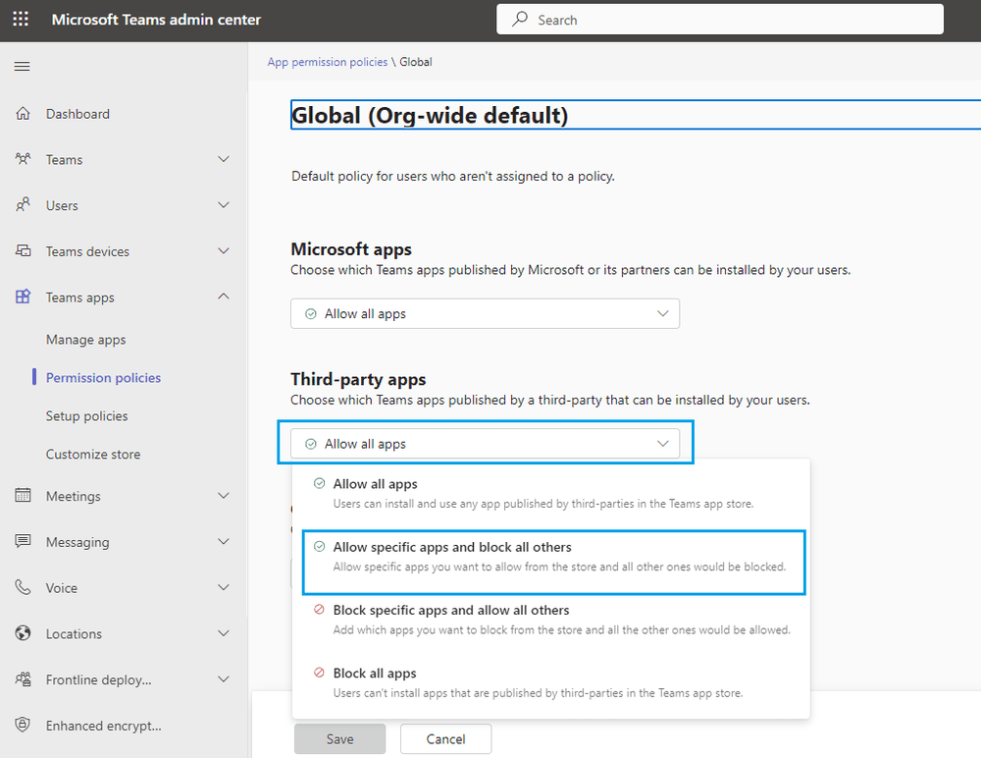Open Permission policies in sidebar
981x758 pixels.
point(103,378)
